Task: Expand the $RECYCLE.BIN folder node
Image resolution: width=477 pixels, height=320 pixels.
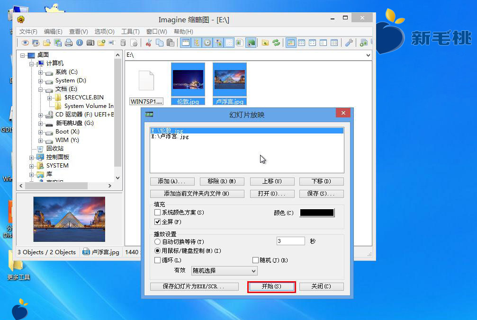Action: point(49,98)
